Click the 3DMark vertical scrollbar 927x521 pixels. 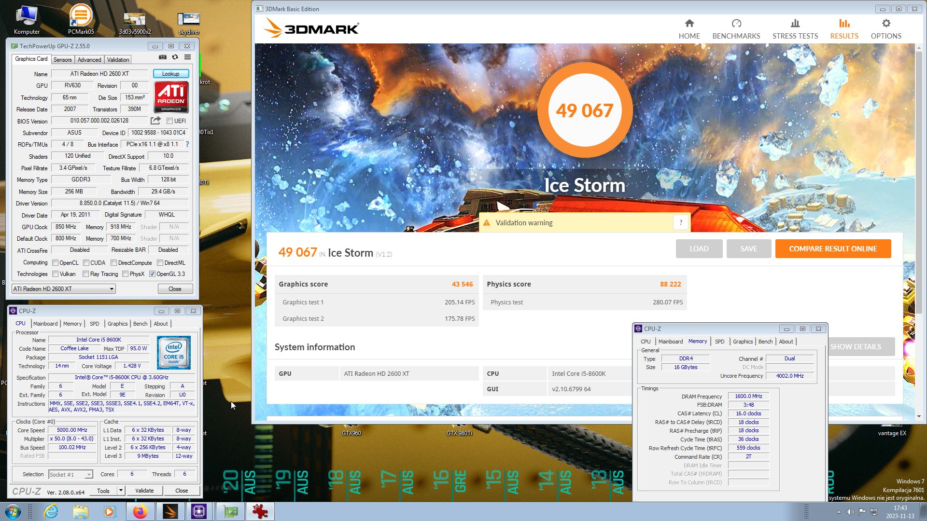click(918, 183)
